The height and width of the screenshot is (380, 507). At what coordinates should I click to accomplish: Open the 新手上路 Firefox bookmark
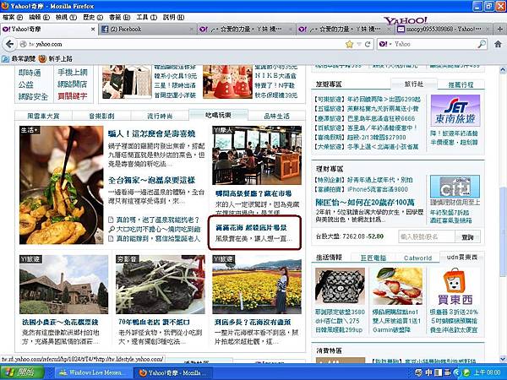(55, 59)
